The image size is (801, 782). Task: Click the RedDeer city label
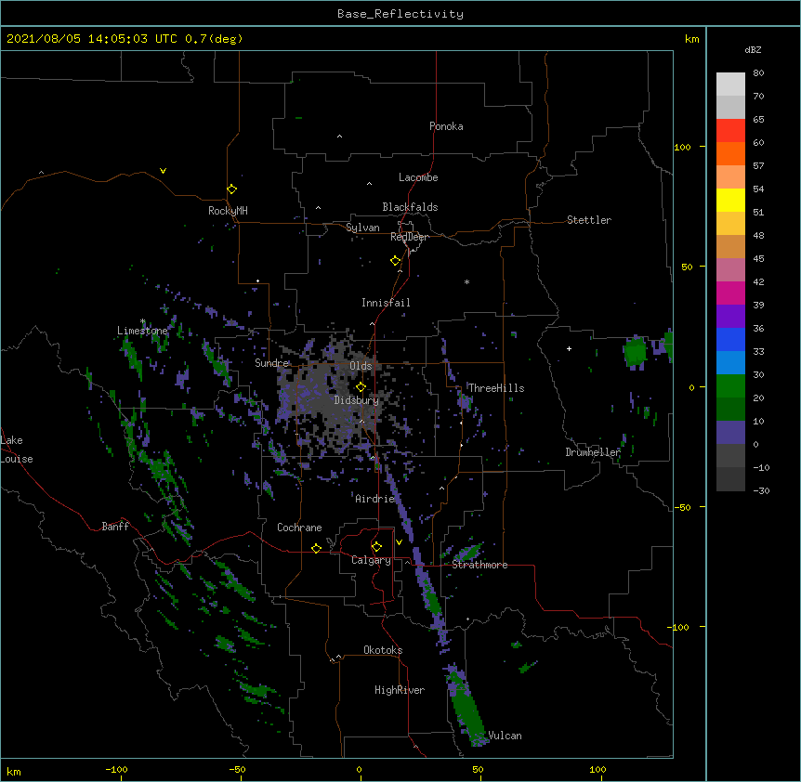click(x=410, y=237)
